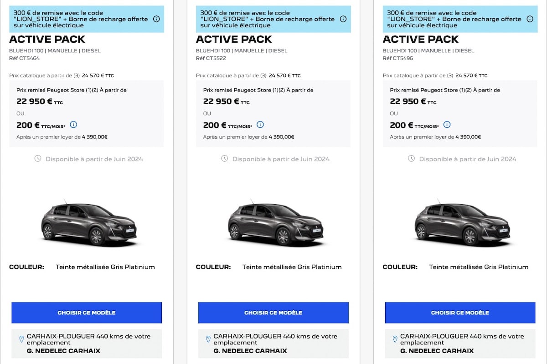Image resolution: width=547 pixels, height=364 pixels.
Task: Open monthly price info on CT5522 card
Action: point(260,125)
